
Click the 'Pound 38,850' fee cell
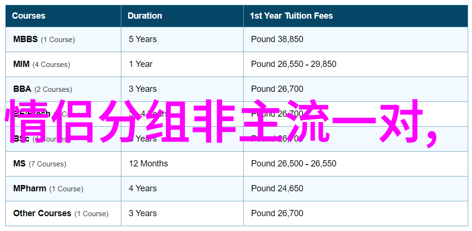click(277, 39)
